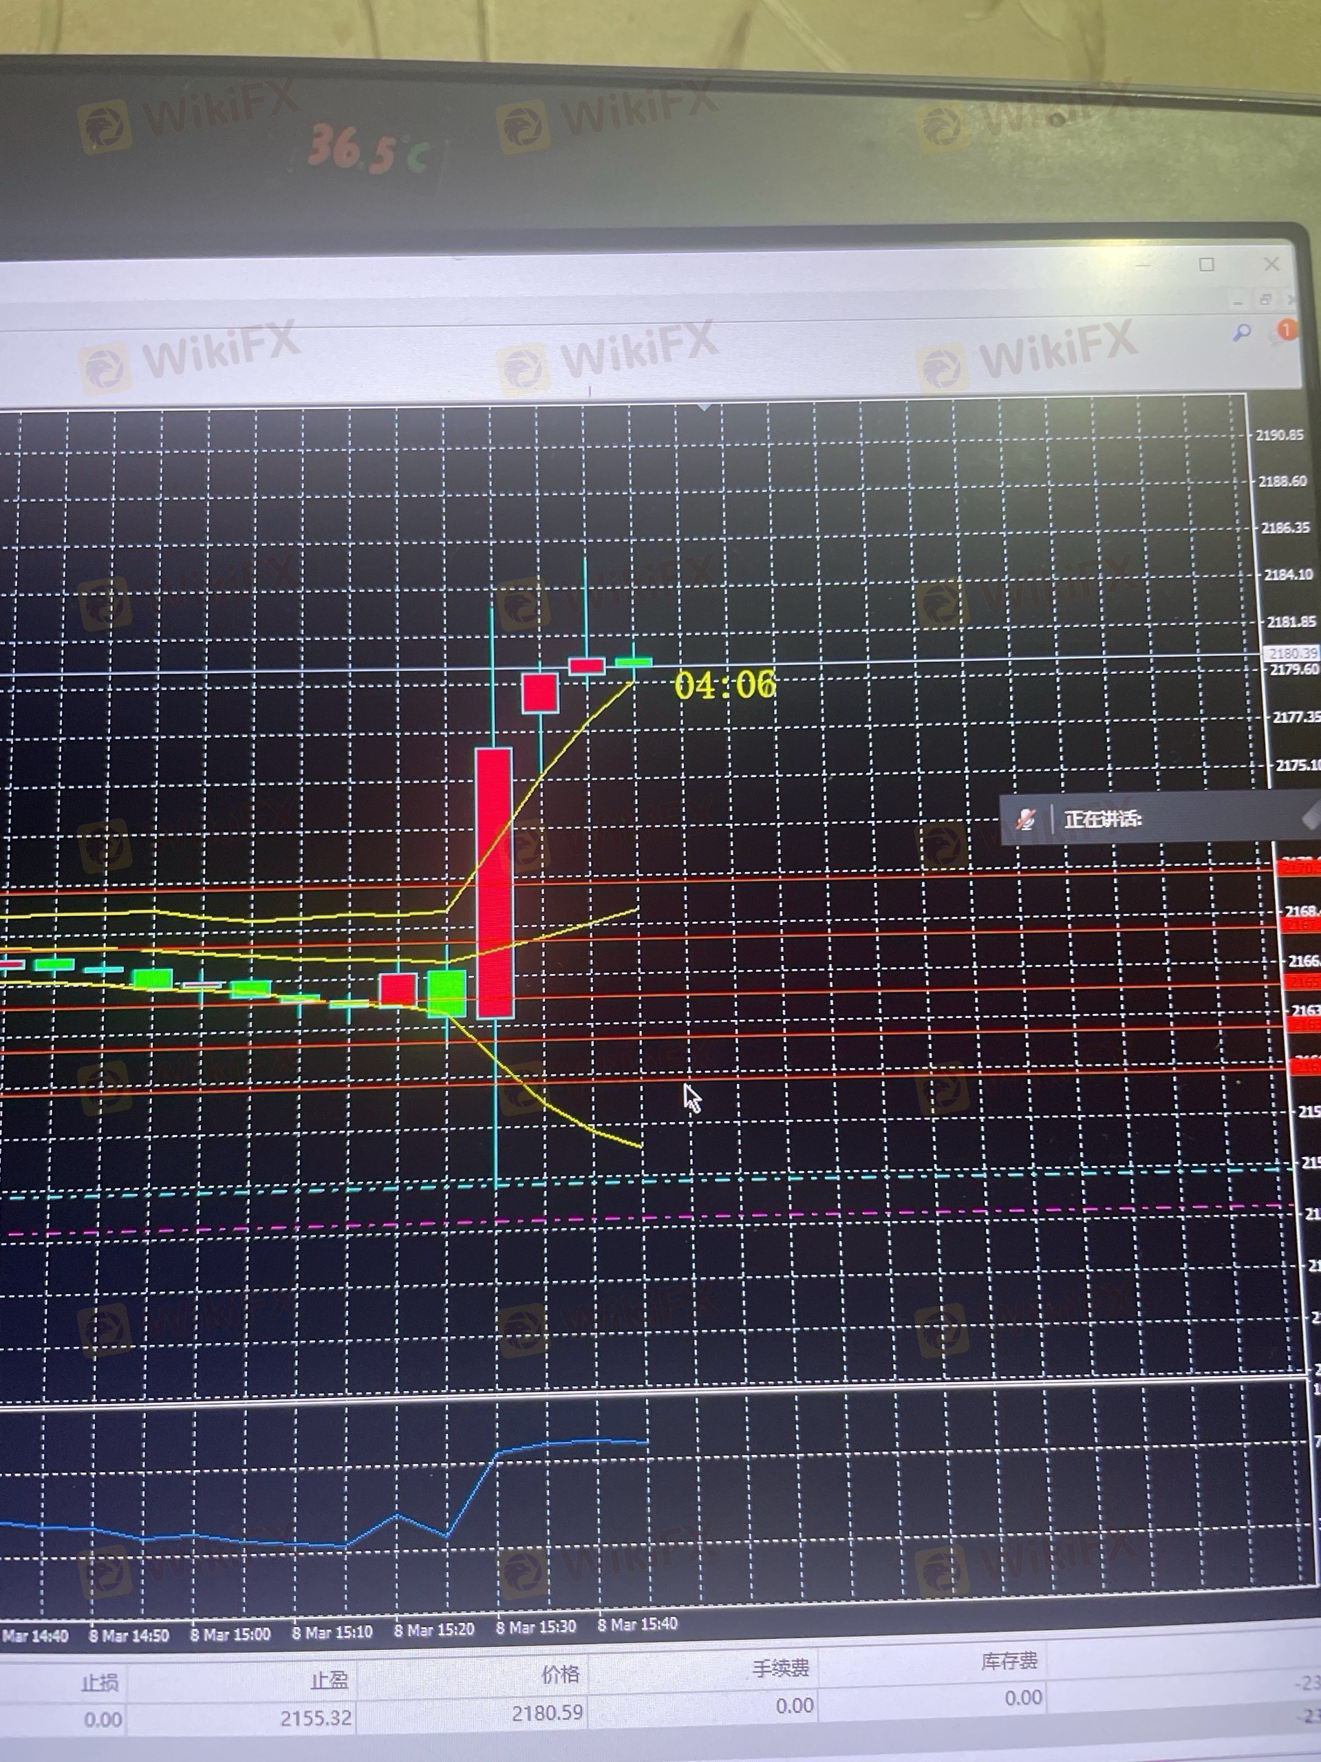This screenshot has height=1762, width=1321.
Task: Click the 价格 column header
Action: (560, 1675)
